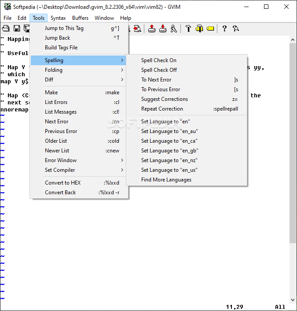Set spelling language to "en_gb"
Image resolution: width=297 pixels, height=311 pixels.
point(187,151)
